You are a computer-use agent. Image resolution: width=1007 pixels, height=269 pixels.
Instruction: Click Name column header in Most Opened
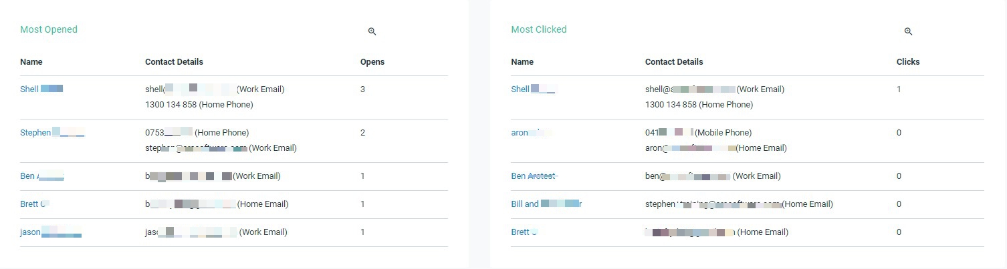pyautogui.click(x=31, y=62)
